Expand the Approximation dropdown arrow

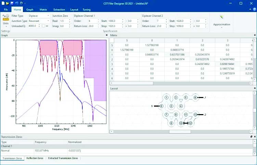[222, 28]
